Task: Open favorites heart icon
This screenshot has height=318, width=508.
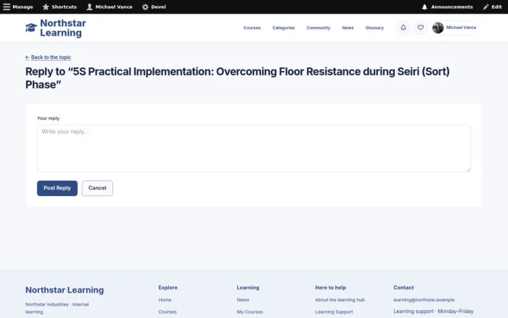Action: click(x=420, y=28)
